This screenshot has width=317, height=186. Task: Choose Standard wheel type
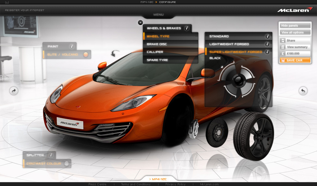pyautogui.click(x=238, y=36)
